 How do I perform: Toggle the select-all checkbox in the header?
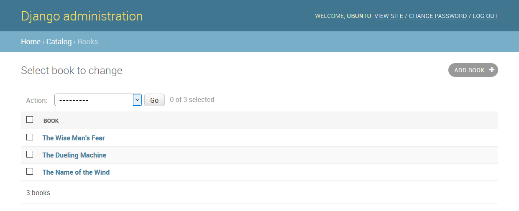[30, 120]
